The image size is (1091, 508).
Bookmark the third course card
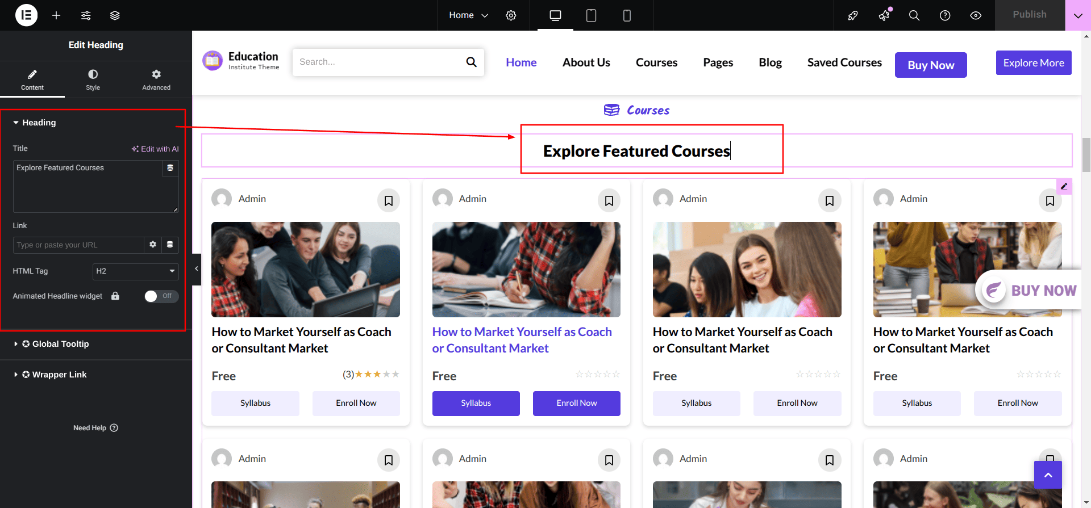coord(830,200)
